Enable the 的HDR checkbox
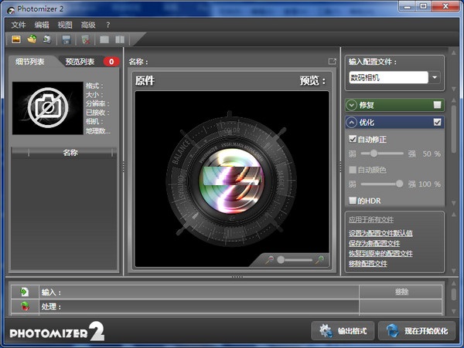This screenshot has width=464, height=348. point(353,201)
